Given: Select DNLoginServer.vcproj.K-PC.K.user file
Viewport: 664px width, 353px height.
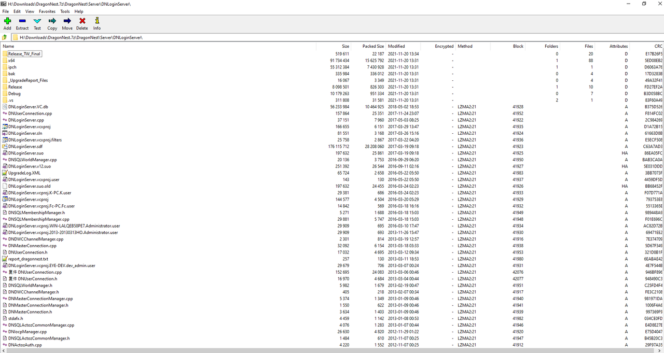Looking at the screenshot, I should [39, 193].
